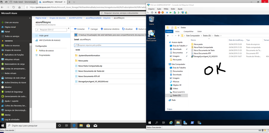Click the green Revert arrow in VM toolbar
269x133 pixels.
pos(179,13)
